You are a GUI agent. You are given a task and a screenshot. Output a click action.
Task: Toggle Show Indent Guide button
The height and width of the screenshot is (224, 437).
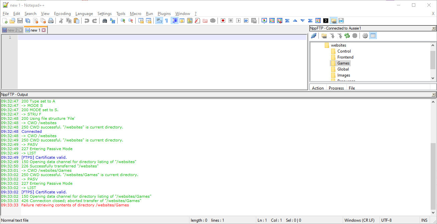tap(174, 21)
